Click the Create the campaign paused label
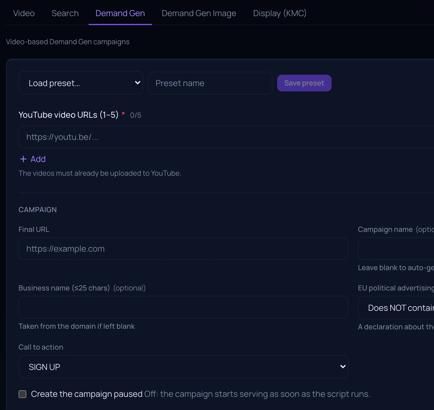Screen dimensions: 434x410 pos(87,394)
